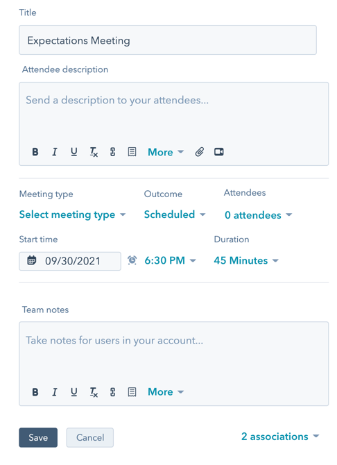Change the 45 Minutes duration
Screen dimensions: 337x465
(x=246, y=260)
